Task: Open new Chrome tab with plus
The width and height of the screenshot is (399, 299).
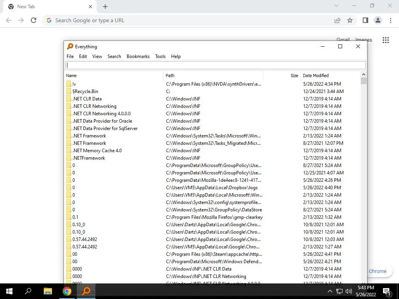Action: click(105, 7)
